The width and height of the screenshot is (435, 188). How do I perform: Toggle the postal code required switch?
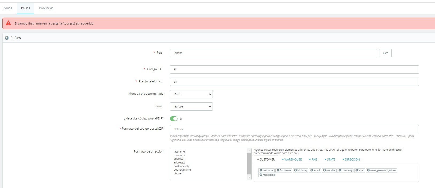[174, 119]
